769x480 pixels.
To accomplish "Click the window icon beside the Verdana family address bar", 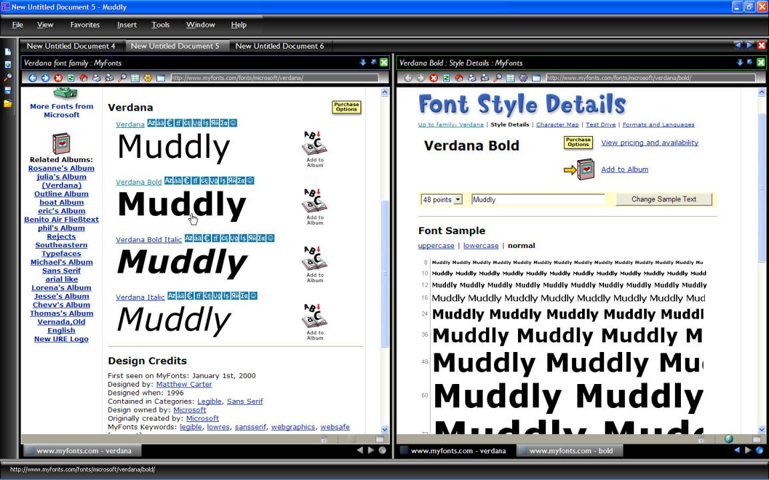I will coord(160,78).
